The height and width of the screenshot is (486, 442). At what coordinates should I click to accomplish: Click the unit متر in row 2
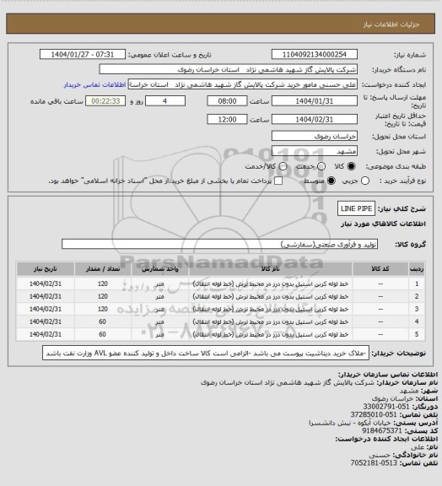(160, 297)
